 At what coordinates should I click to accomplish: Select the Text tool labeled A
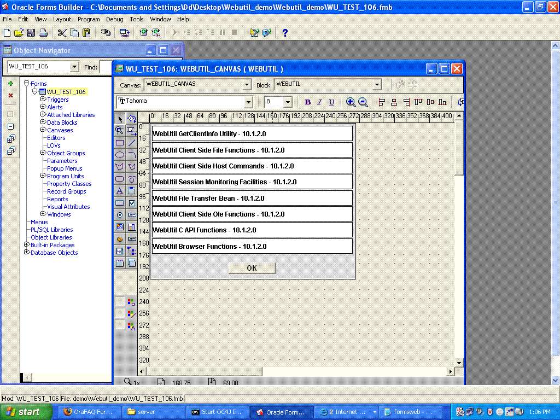[x=120, y=191]
